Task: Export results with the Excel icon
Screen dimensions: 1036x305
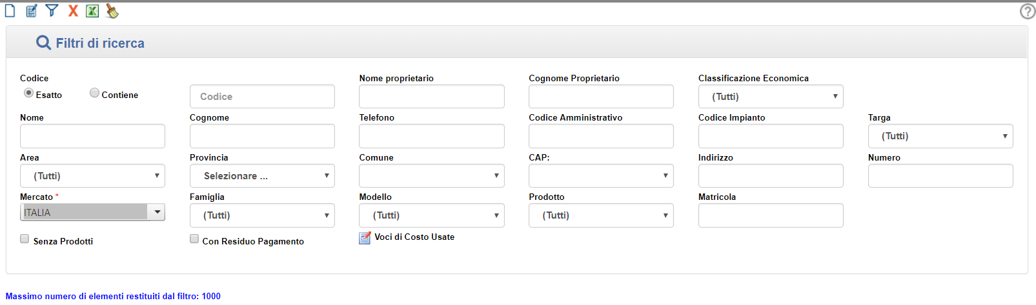Action: (92, 11)
